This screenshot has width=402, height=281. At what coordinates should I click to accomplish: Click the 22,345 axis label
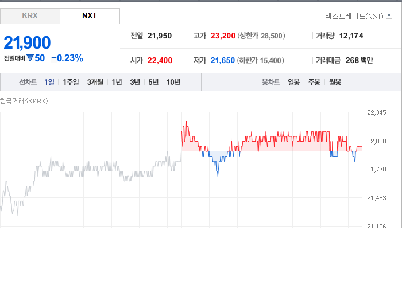[x=376, y=112]
